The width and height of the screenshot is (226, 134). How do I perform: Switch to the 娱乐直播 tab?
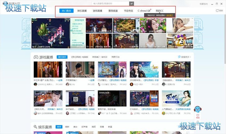click(x=82, y=11)
